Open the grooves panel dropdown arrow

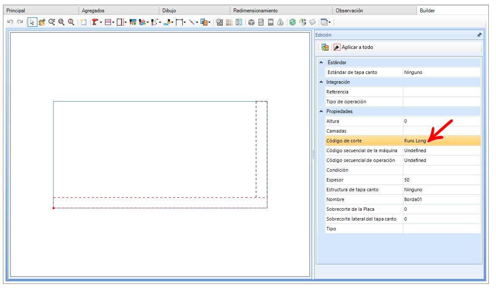coord(113,22)
